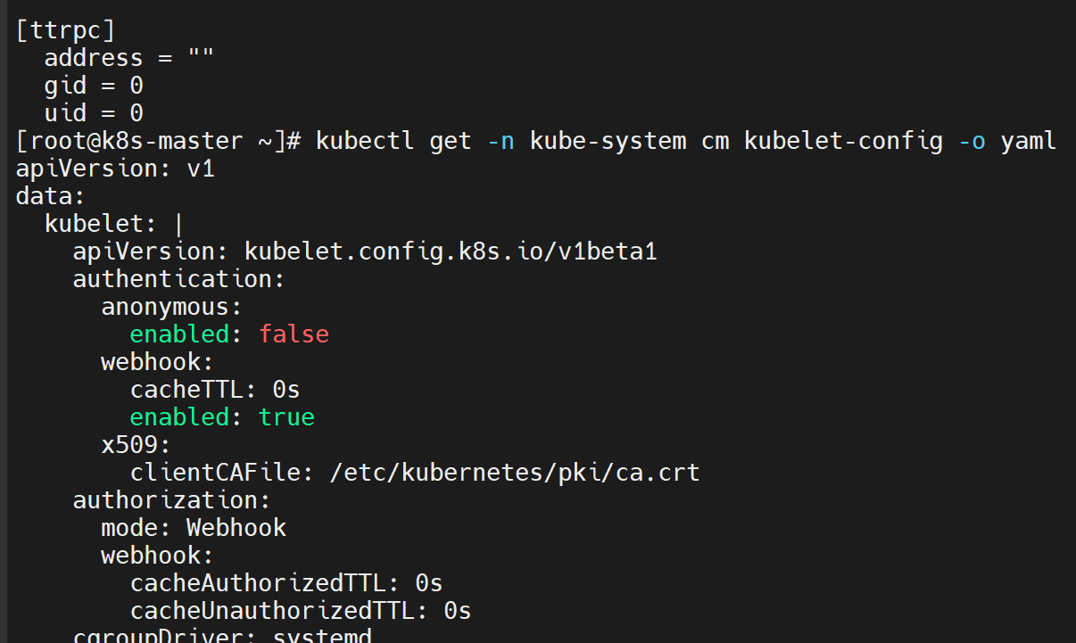Viewport: 1076px width, 643px height.
Task: Click the cacheAuthorizedTTL: 0s line
Action: pyautogui.click(x=286, y=583)
